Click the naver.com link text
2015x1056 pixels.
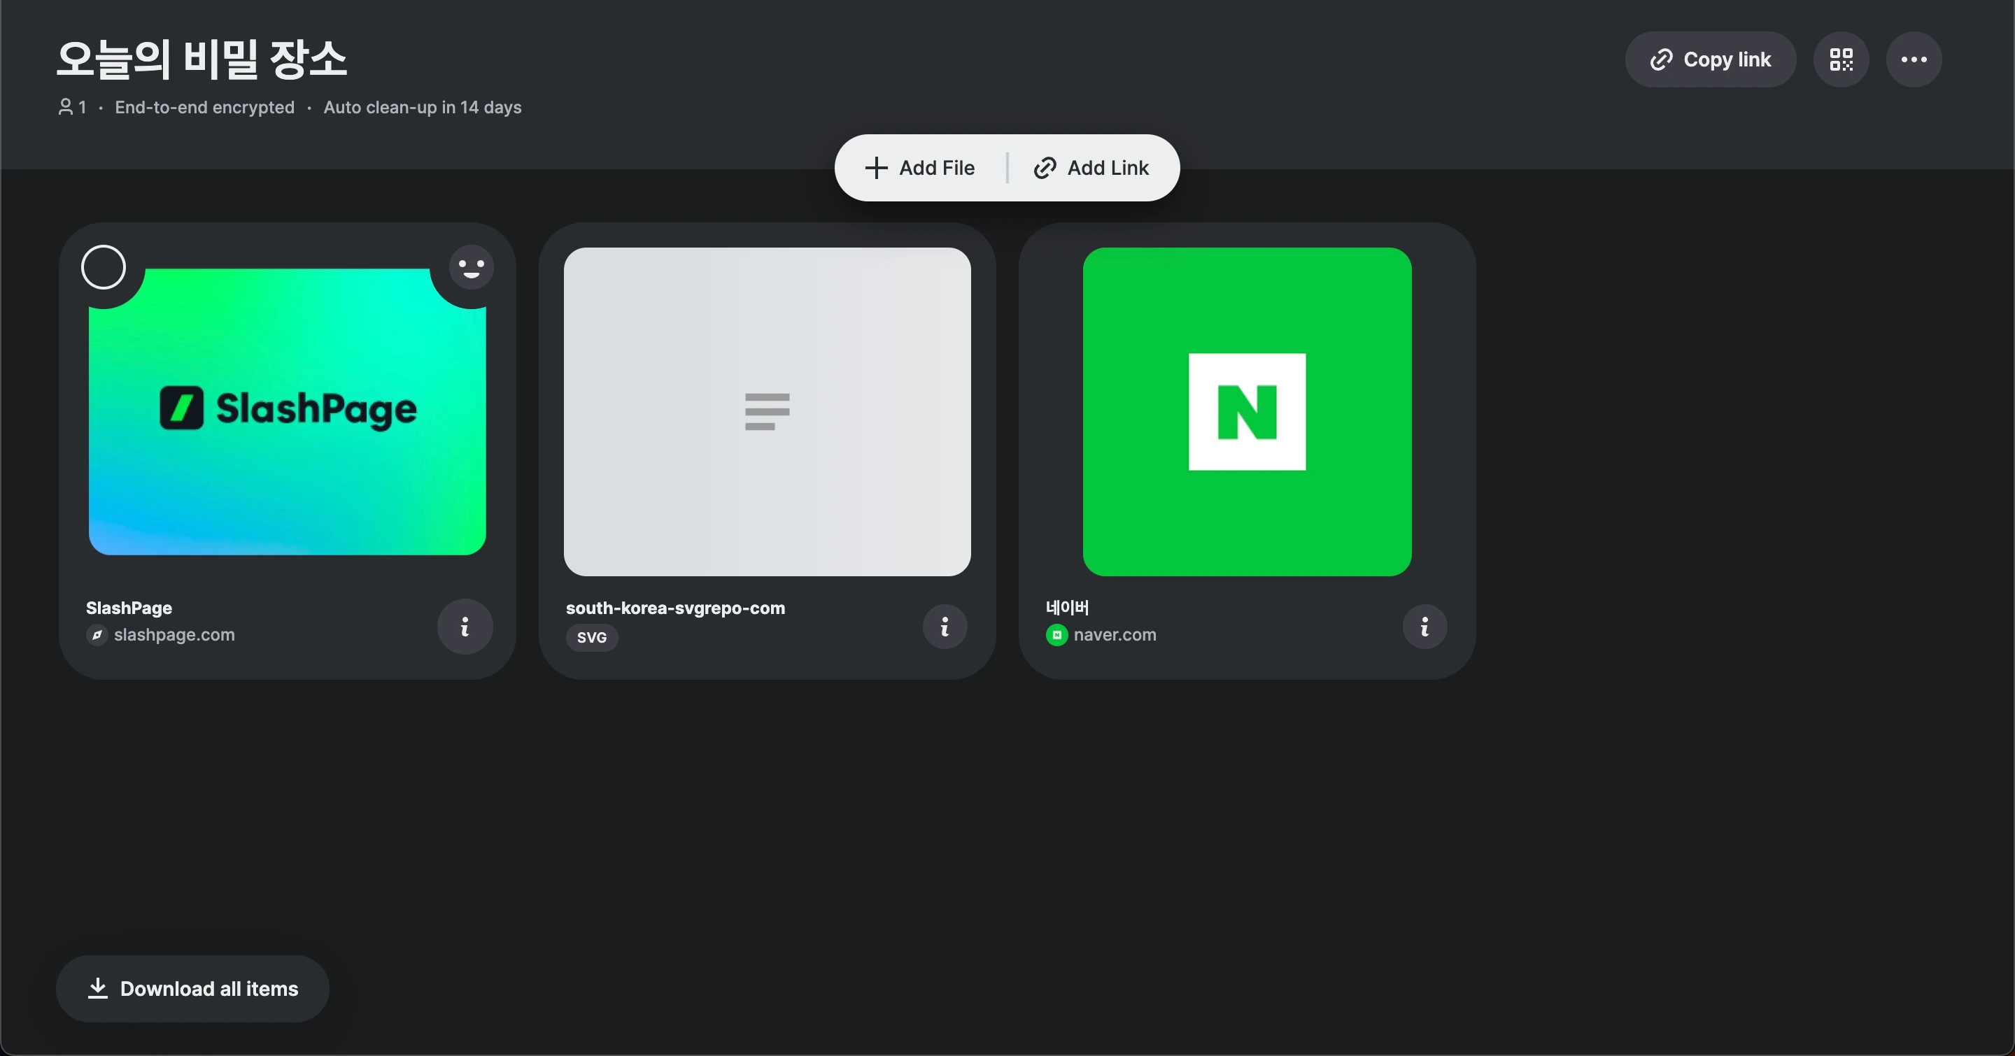[1115, 635]
